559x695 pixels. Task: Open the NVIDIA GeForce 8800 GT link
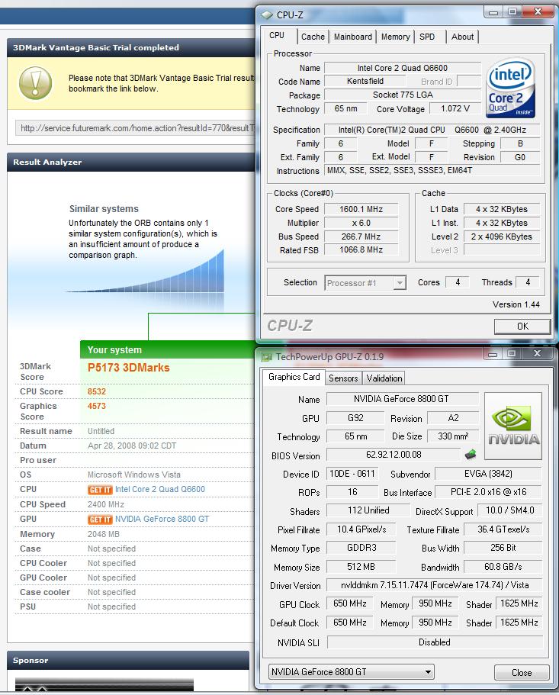[x=162, y=519]
